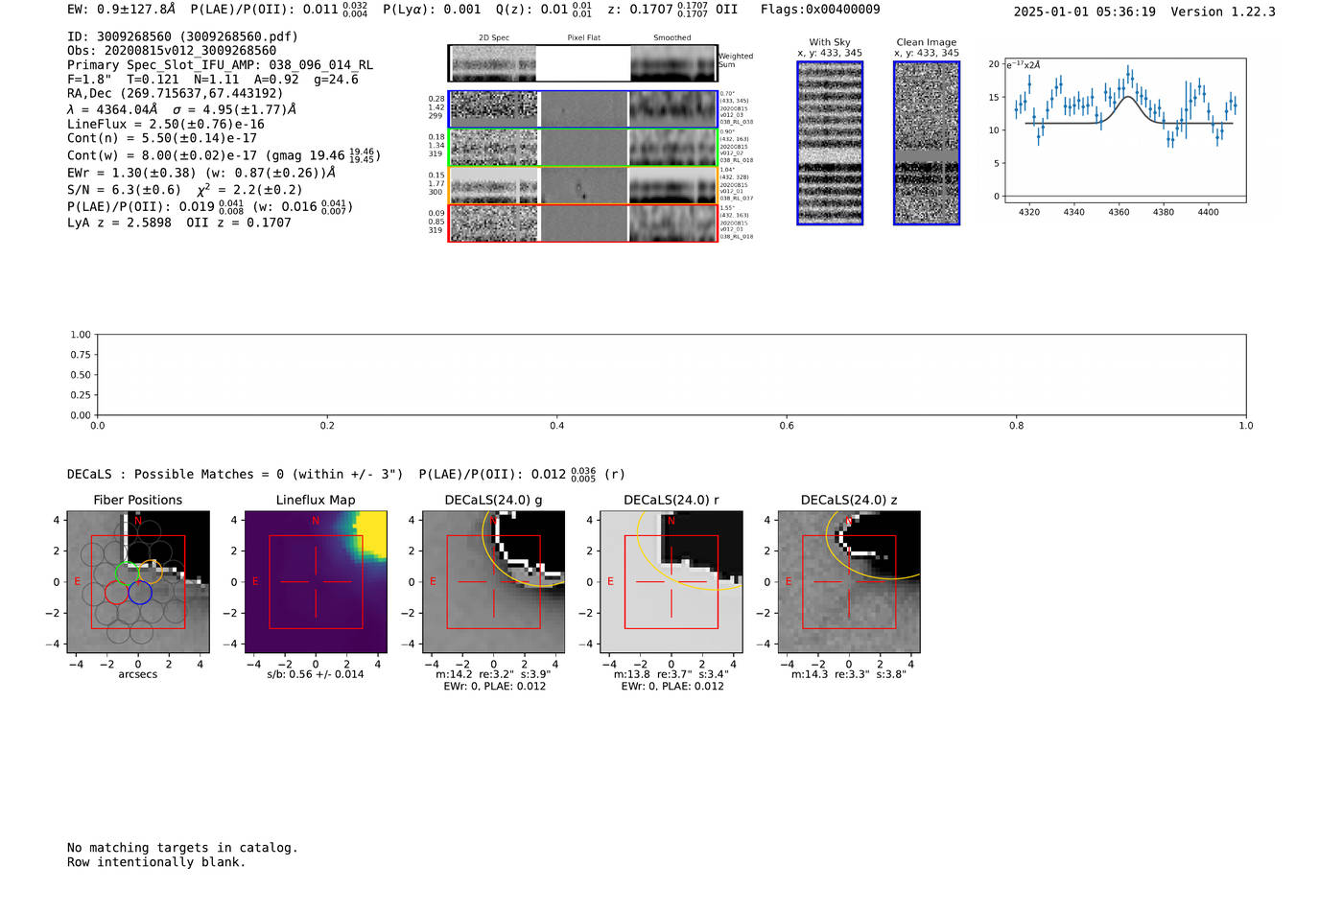Click 'Weighted Sum' label beside top spectrum
Screen dimensions: 1343x914
coord(736,60)
